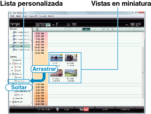Open the second filter dropdown with diagonal icon
Viewport: 151px width, 114px height.
coord(139,25)
